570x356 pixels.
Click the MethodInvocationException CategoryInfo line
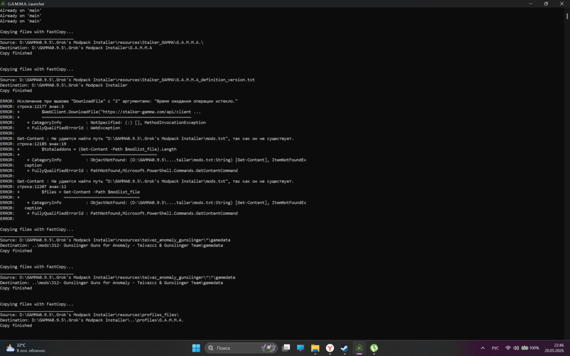click(x=103, y=123)
